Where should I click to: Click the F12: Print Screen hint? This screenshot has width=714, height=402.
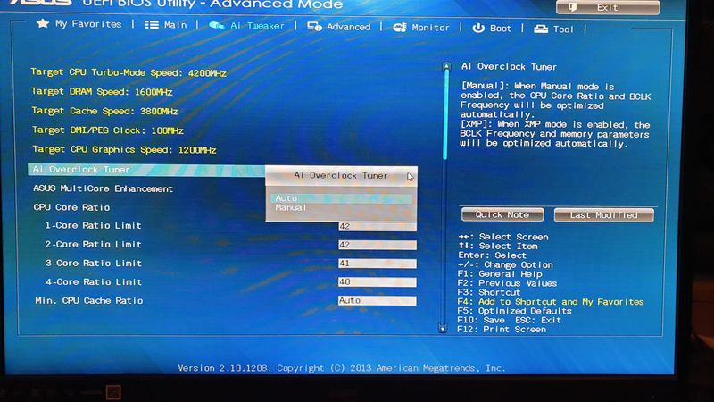[502, 329]
